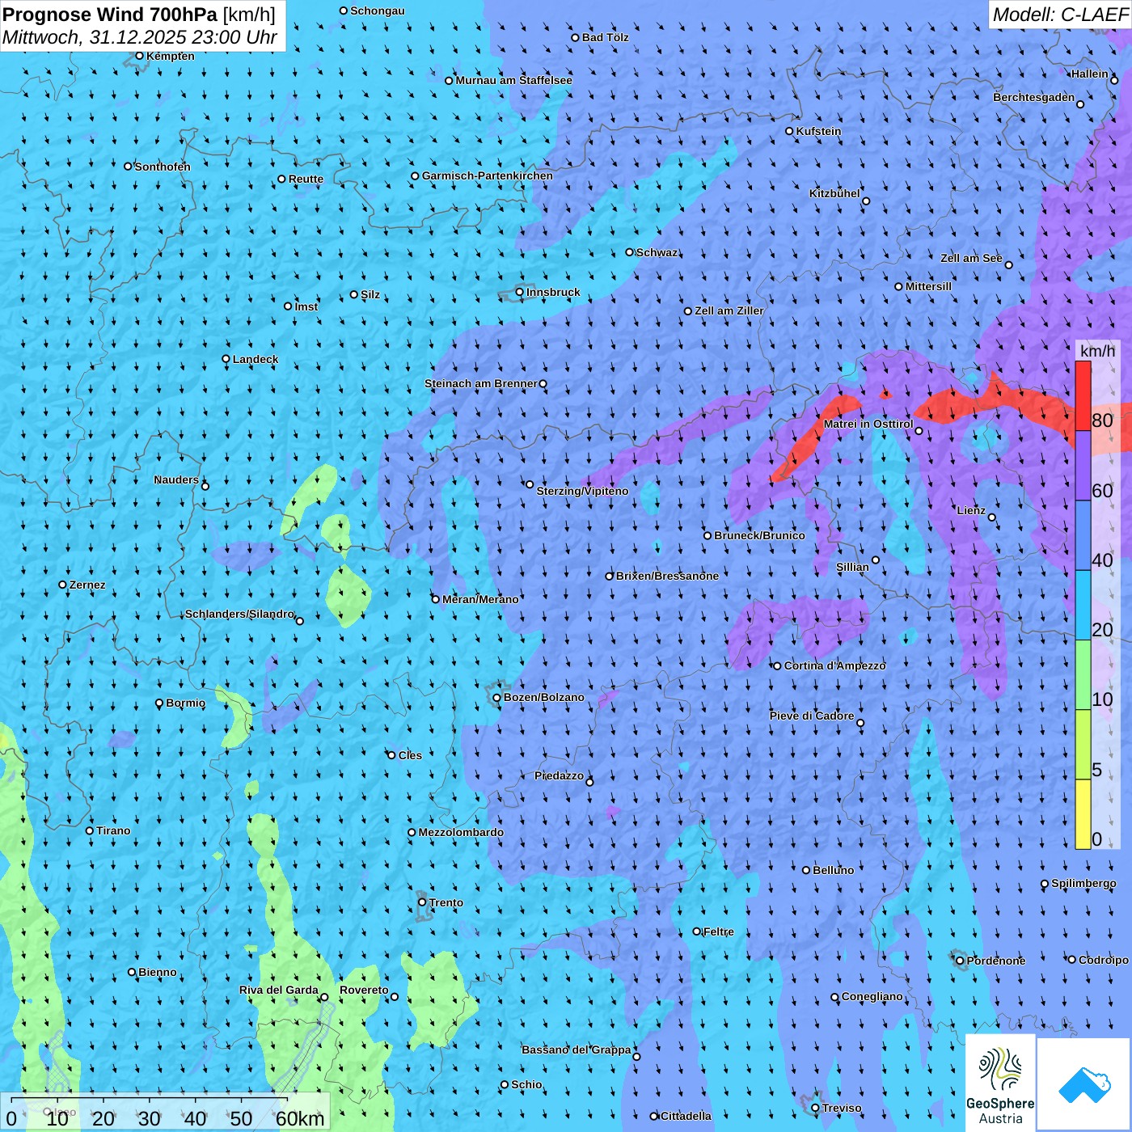The image size is (1132, 1132).
Task: Click the 'Bad Tölz' label
Action: [606, 37]
